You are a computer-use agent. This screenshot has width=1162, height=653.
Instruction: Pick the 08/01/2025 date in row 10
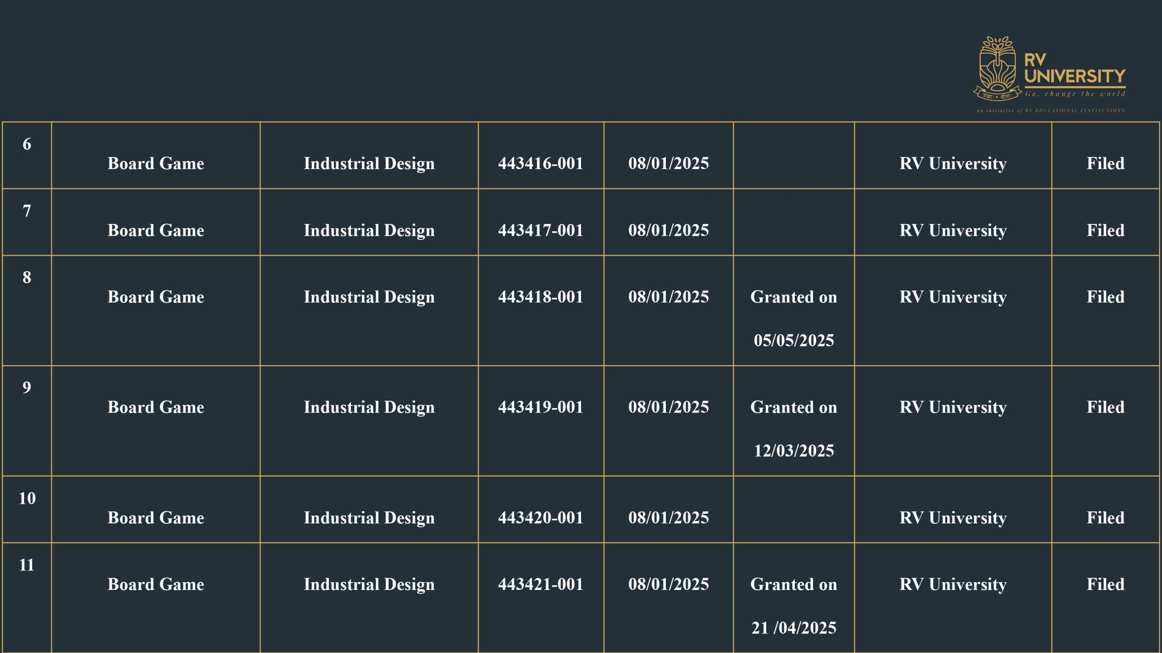click(x=669, y=518)
